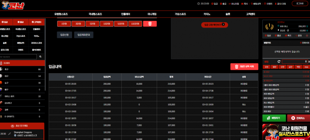
Task: Click the 3일전 내역 삭제 button
Action: click(244, 66)
